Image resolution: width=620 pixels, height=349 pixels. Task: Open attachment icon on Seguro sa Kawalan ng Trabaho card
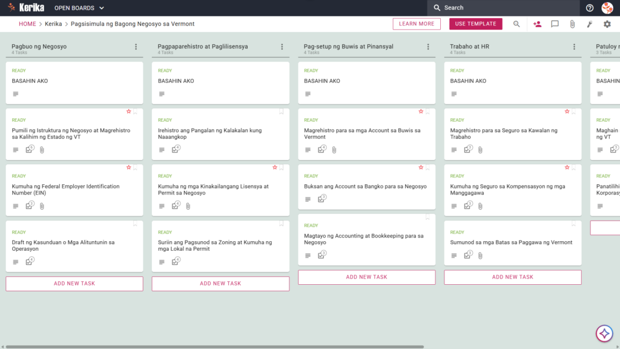coord(480,150)
